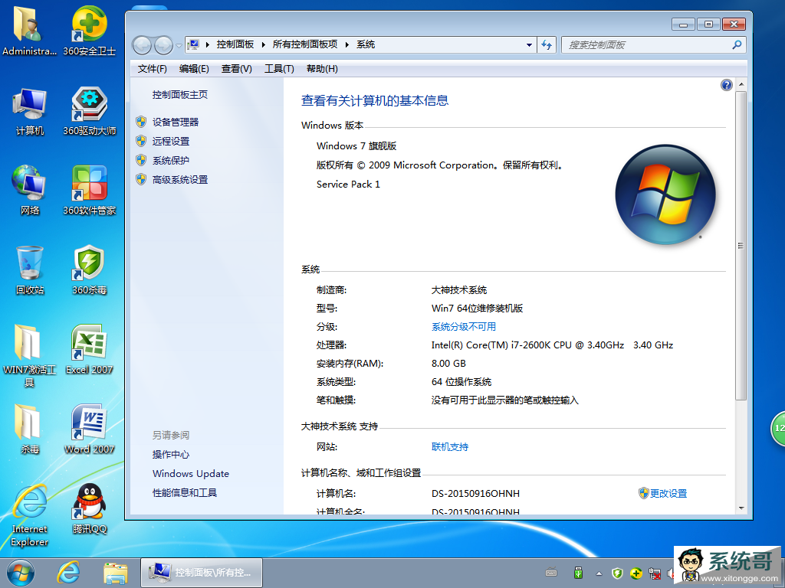Screen dimensions: 785x588
Task: Expand the breadcrumb arrow after 控制面板
Action: coord(264,45)
